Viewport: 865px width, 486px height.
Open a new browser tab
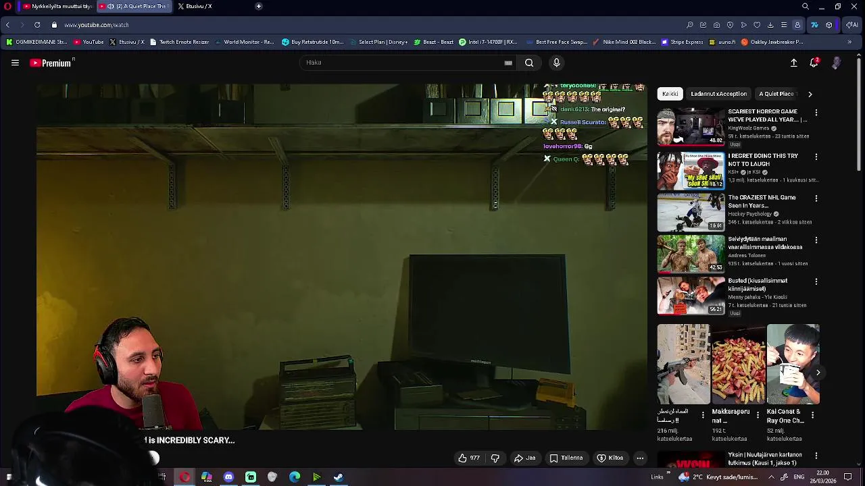pos(258,6)
